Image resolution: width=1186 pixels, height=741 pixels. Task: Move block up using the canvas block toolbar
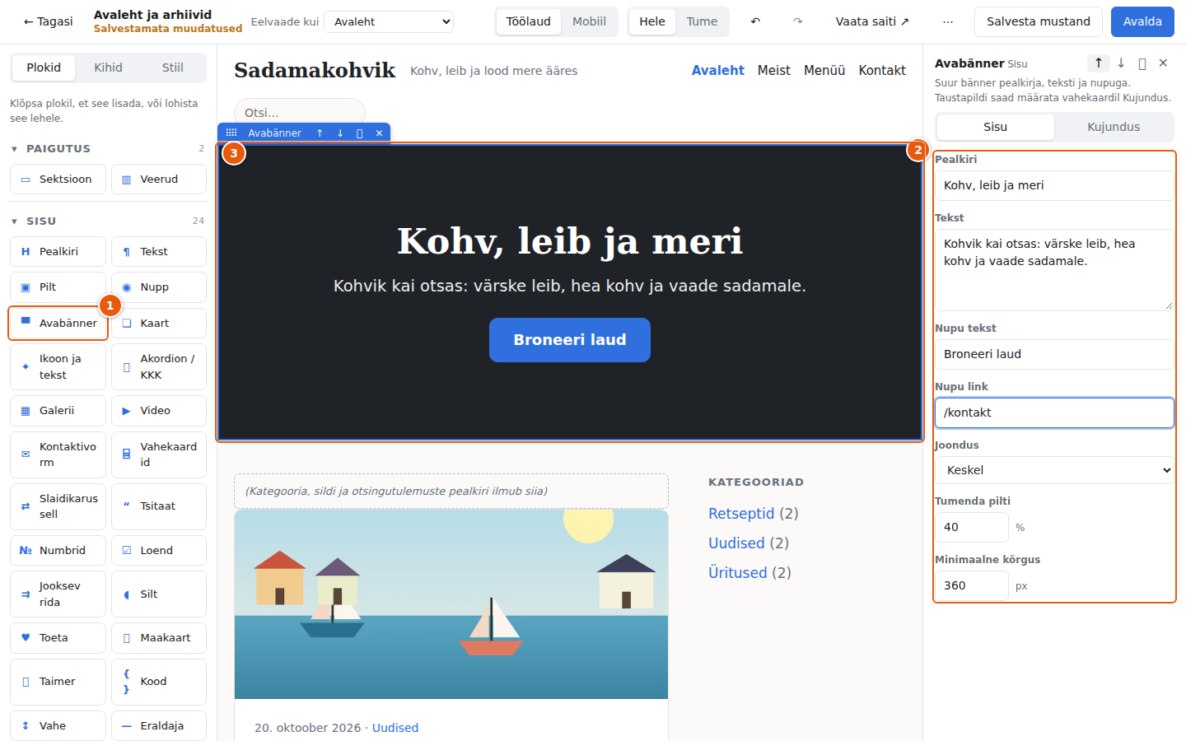pyautogui.click(x=320, y=133)
